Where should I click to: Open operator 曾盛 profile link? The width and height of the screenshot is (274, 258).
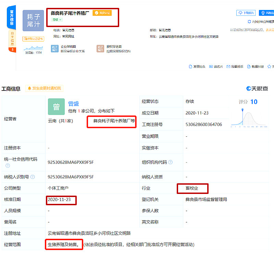74,104
